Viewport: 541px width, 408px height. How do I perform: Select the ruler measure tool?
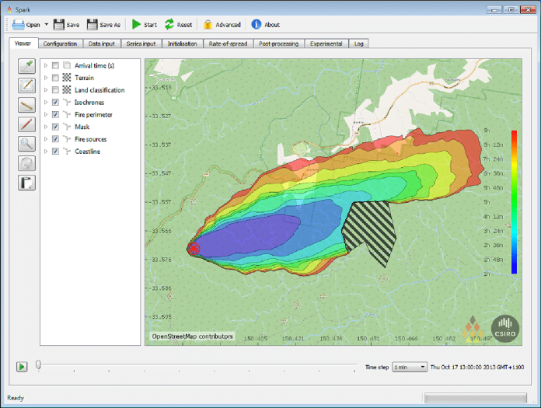click(x=27, y=105)
